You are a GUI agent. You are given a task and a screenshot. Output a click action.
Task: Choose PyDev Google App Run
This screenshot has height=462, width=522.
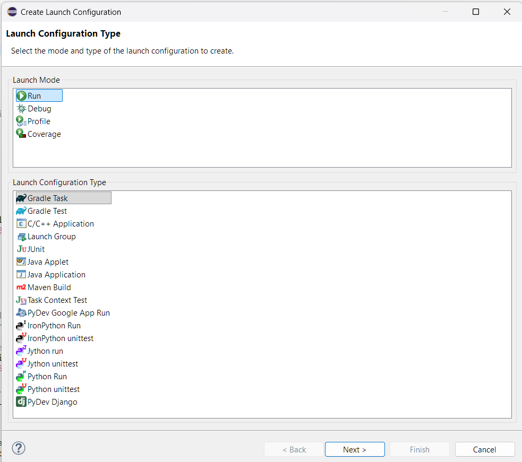pyautogui.click(x=69, y=313)
